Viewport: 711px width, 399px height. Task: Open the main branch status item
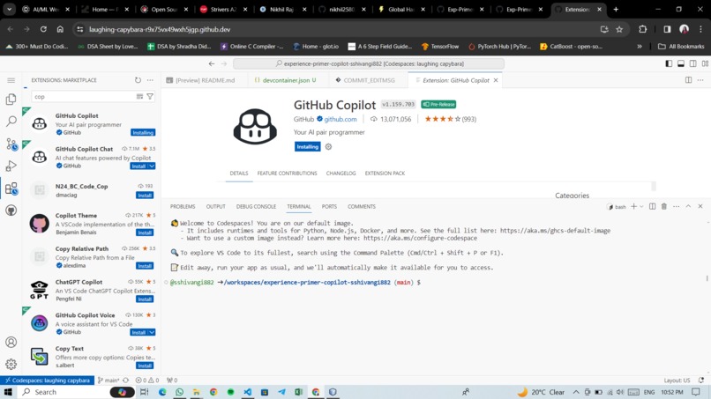click(109, 381)
